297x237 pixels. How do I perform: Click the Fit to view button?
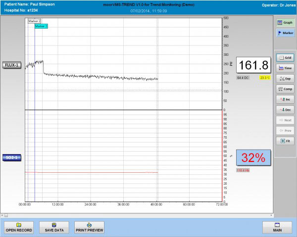pyautogui.click(x=285, y=141)
